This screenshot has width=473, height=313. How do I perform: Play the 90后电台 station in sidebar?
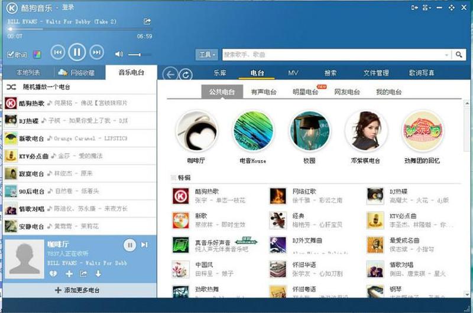[x=80, y=191]
